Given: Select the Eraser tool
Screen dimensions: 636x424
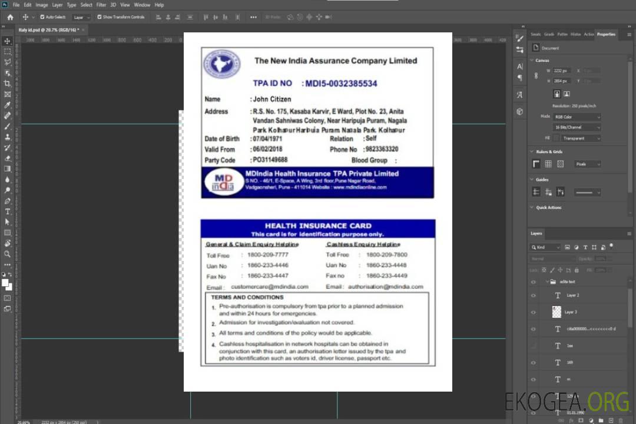Looking at the screenshot, I should 7,158.
